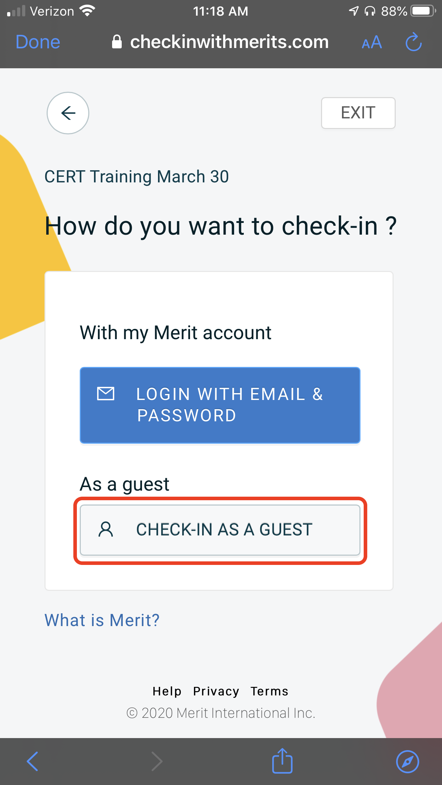Screen dimensions: 442x785
Task: Choose Check-in as a Guest
Action: pyautogui.click(x=220, y=530)
